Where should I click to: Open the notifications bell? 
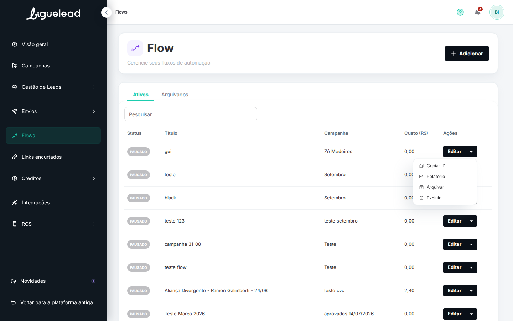(478, 12)
